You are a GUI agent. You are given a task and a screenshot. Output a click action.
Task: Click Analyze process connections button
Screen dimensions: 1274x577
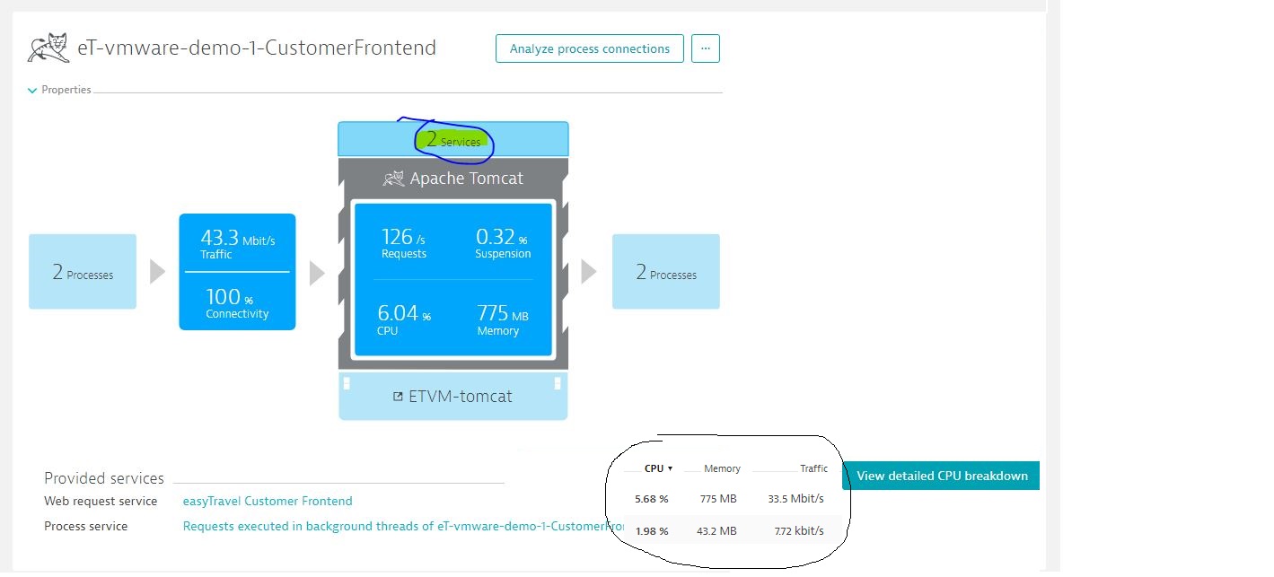tap(589, 48)
